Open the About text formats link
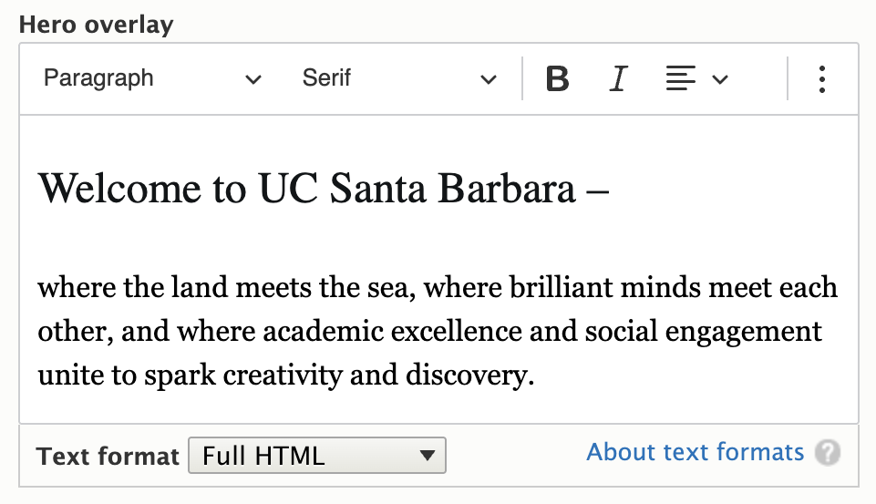This screenshot has width=876, height=504. coord(695,451)
